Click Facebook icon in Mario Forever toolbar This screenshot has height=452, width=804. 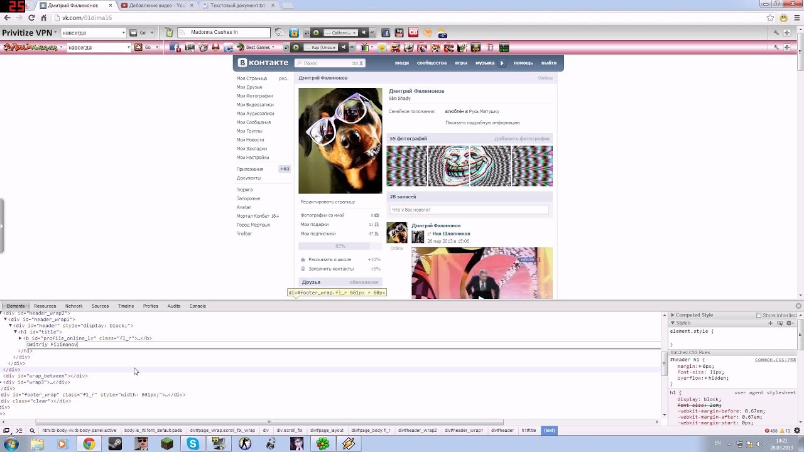(x=175, y=47)
